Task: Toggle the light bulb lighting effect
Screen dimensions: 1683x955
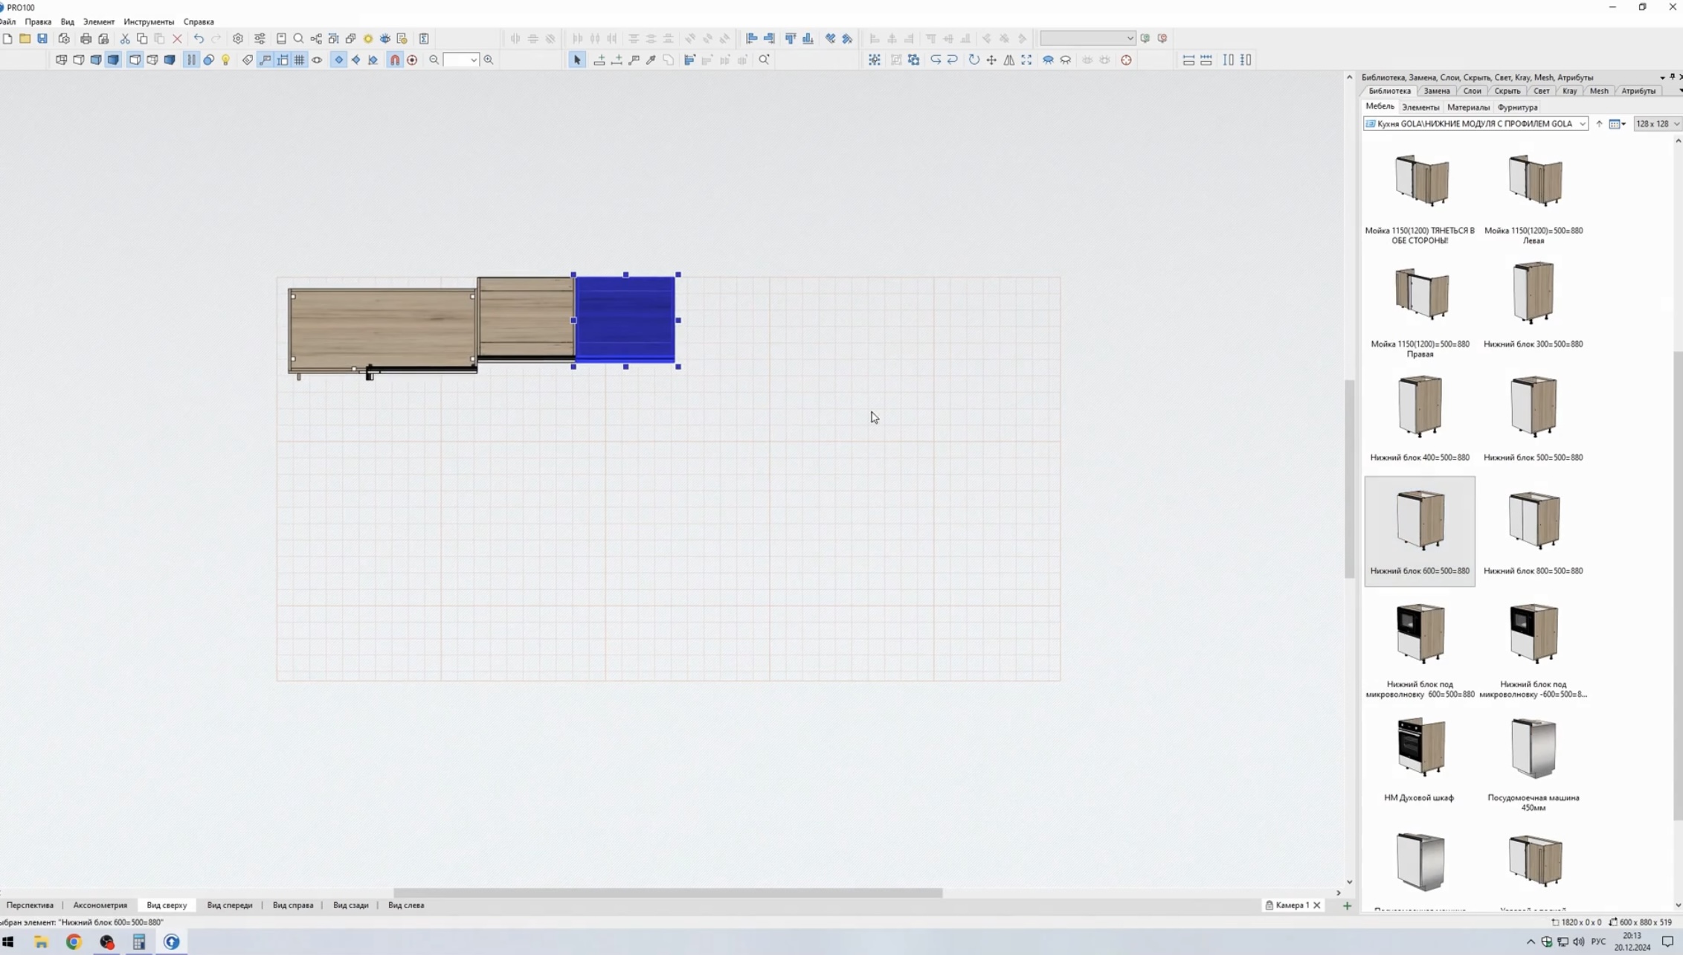Action: point(226,60)
